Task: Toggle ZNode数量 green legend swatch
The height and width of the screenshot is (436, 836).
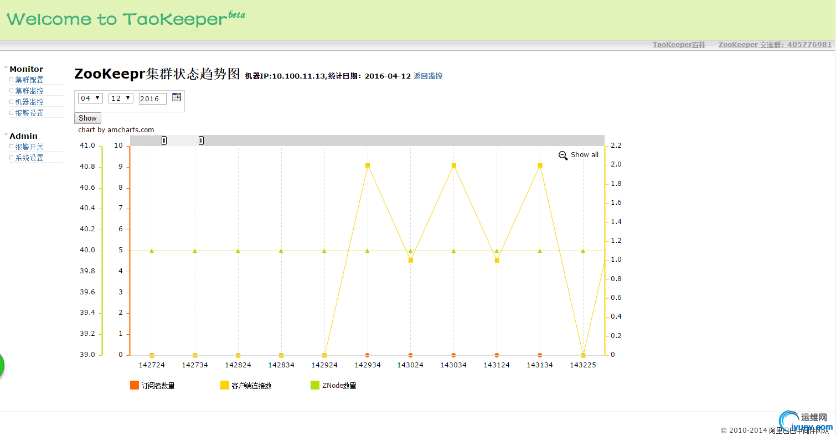Action: (x=316, y=385)
